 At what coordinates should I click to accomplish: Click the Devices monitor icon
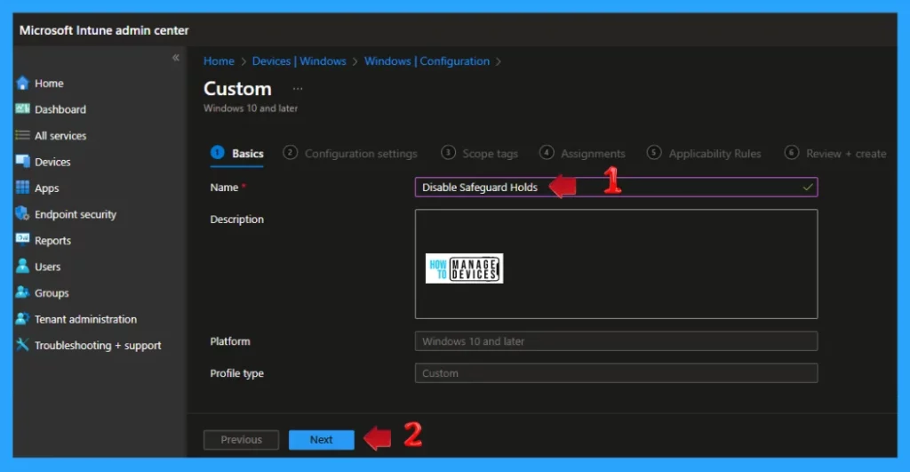[x=22, y=162]
